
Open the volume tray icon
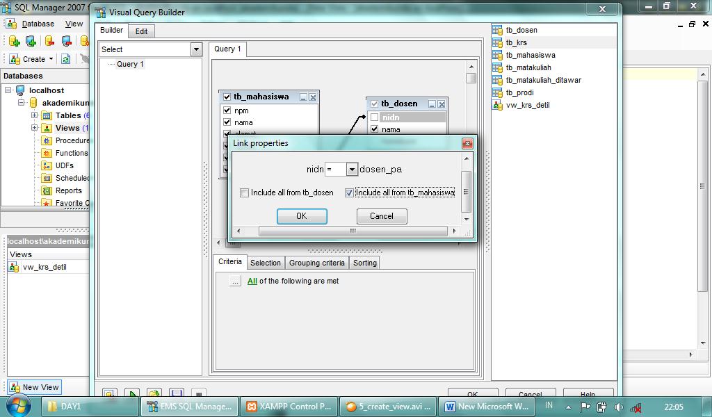(618, 407)
